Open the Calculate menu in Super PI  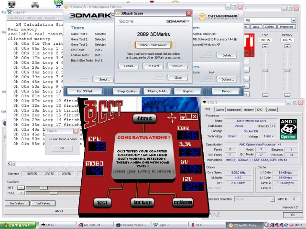16,18
